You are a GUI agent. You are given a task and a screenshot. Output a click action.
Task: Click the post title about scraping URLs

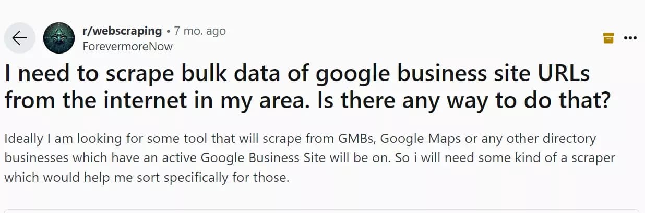(307, 87)
